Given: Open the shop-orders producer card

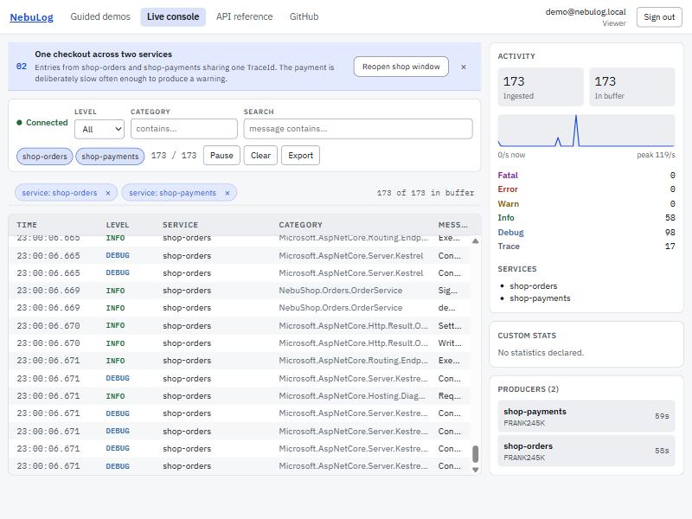Looking at the screenshot, I should tap(586, 451).
